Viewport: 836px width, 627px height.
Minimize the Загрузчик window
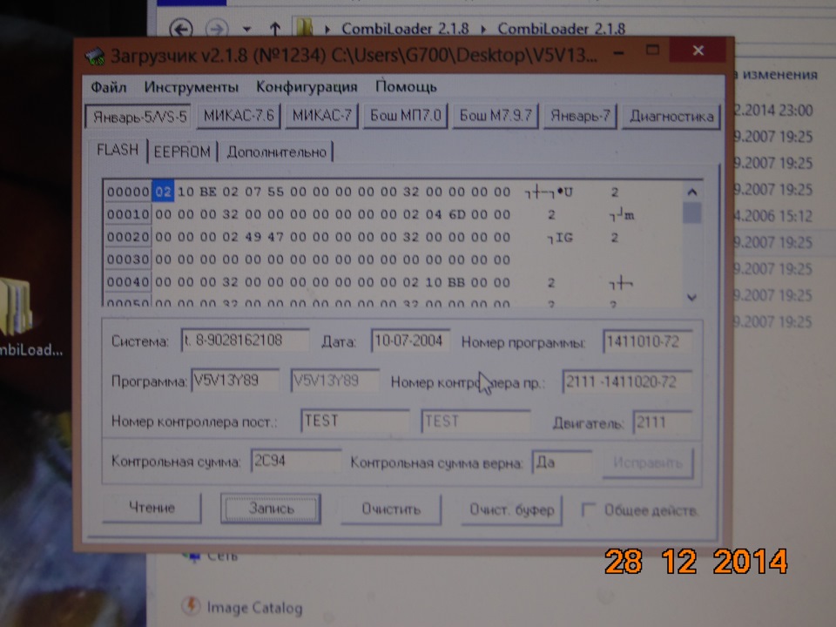tap(618, 52)
